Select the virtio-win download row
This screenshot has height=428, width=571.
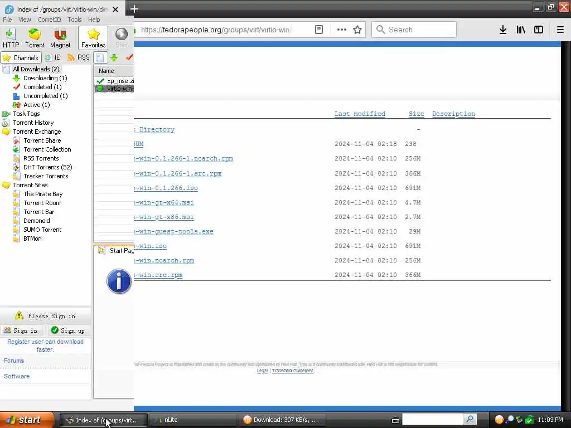pos(114,89)
